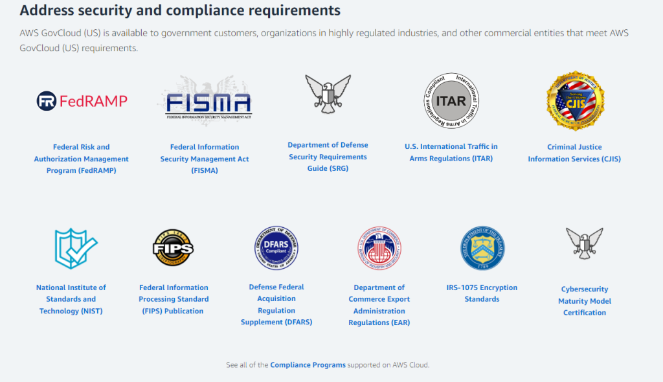Image resolution: width=663 pixels, height=382 pixels.
Task: Open Federal Information Security Management Act link
Action: pyautogui.click(x=205, y=159)
